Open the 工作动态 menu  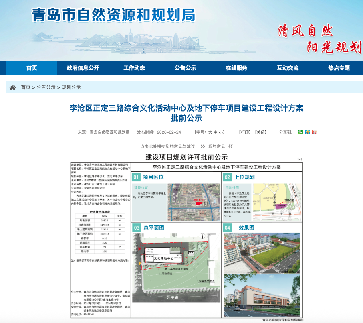click(x=135, y=68)
